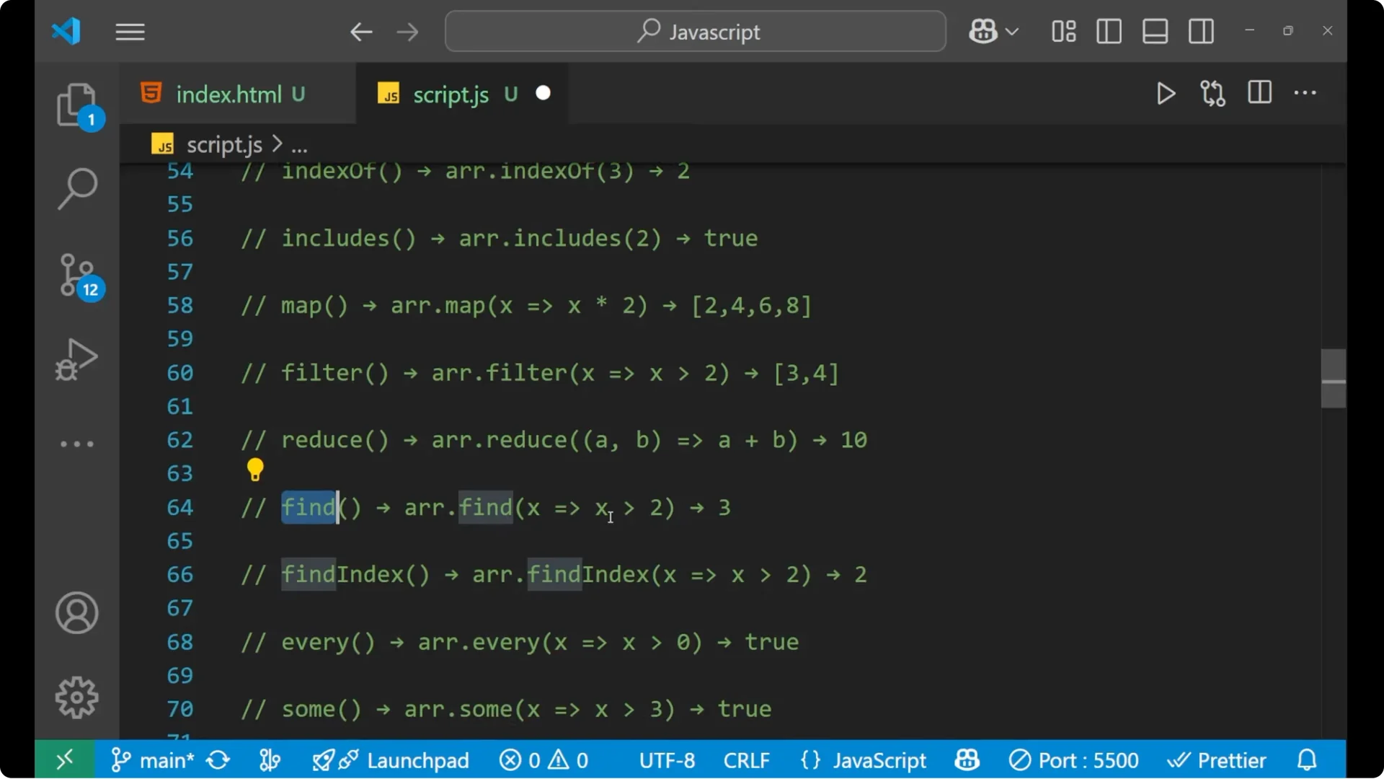The width and height of the screenshot is (1384, 779).
Task: Open the Explorer sidebar
Action: click(x=77, y=106)
